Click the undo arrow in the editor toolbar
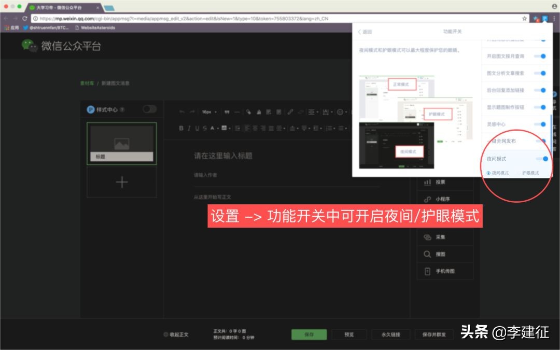 [181, 111]
